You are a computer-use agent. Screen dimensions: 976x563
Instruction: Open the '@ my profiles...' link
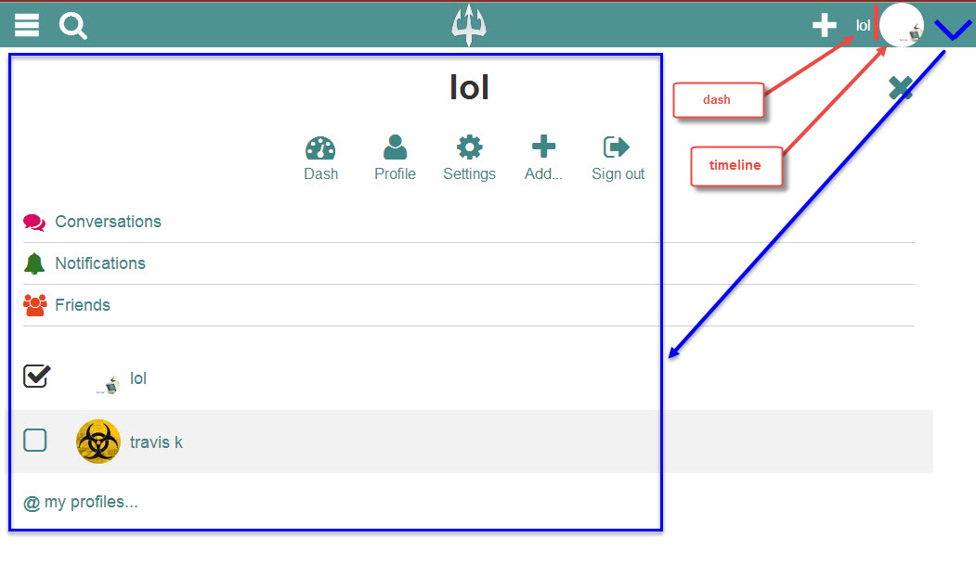(81, 502)
